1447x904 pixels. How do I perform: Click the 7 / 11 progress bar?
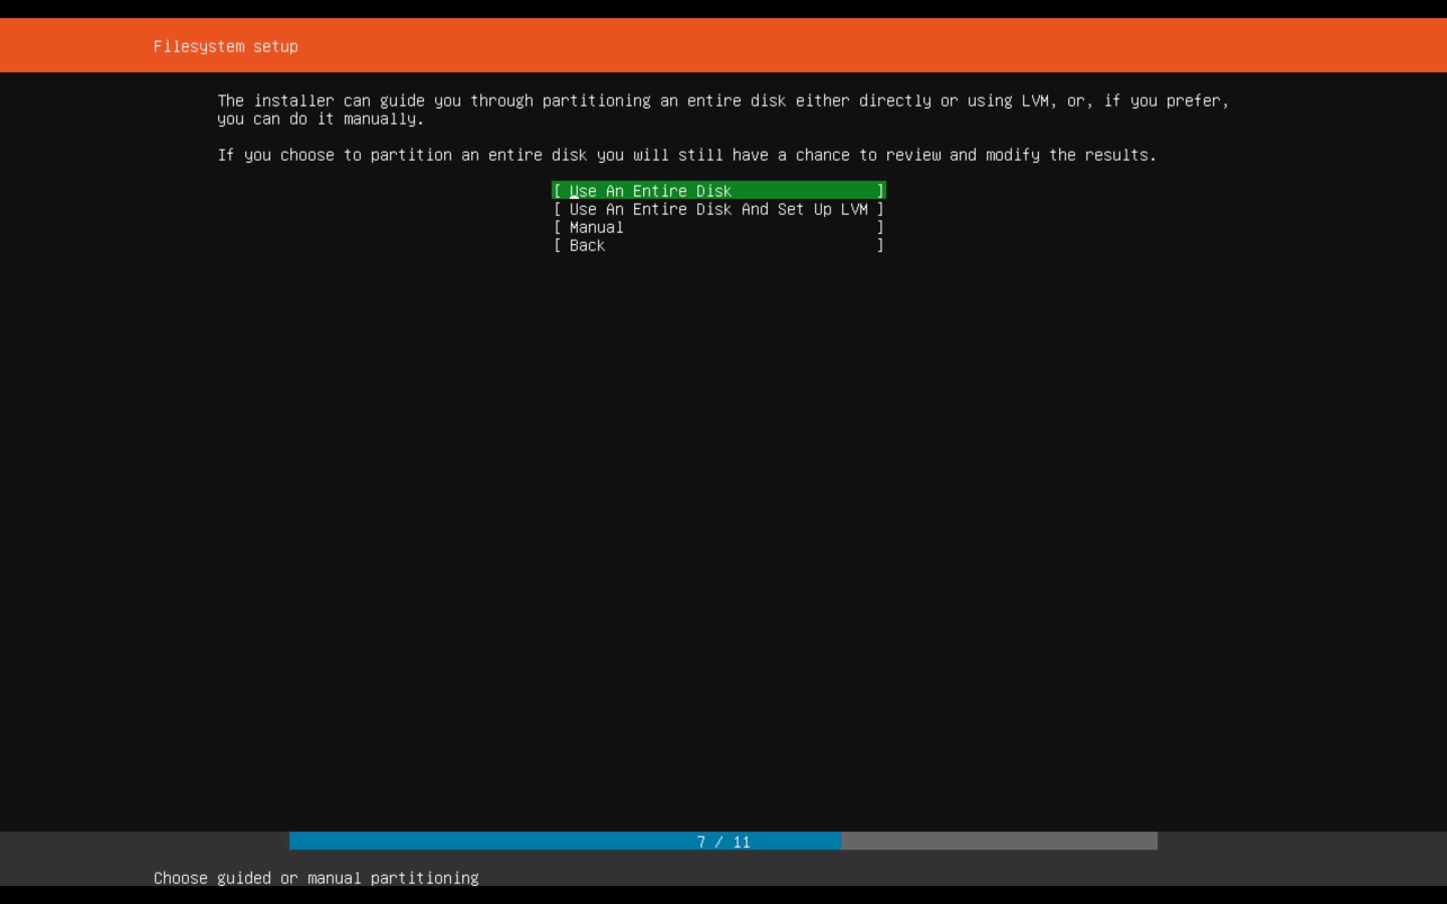[723, 841]
